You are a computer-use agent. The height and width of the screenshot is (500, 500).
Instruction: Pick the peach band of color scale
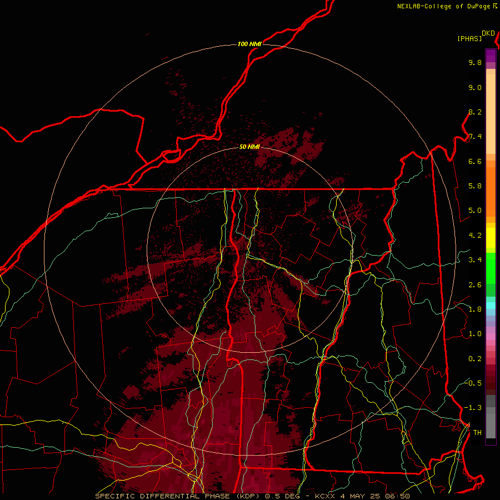491,113
